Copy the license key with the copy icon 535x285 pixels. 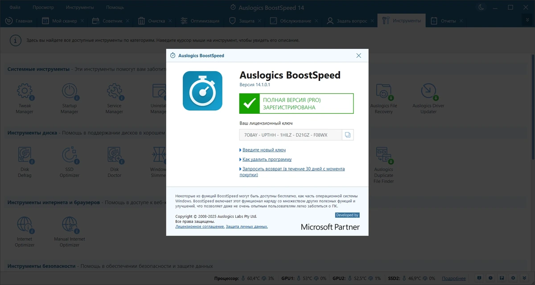pos(348,135)
